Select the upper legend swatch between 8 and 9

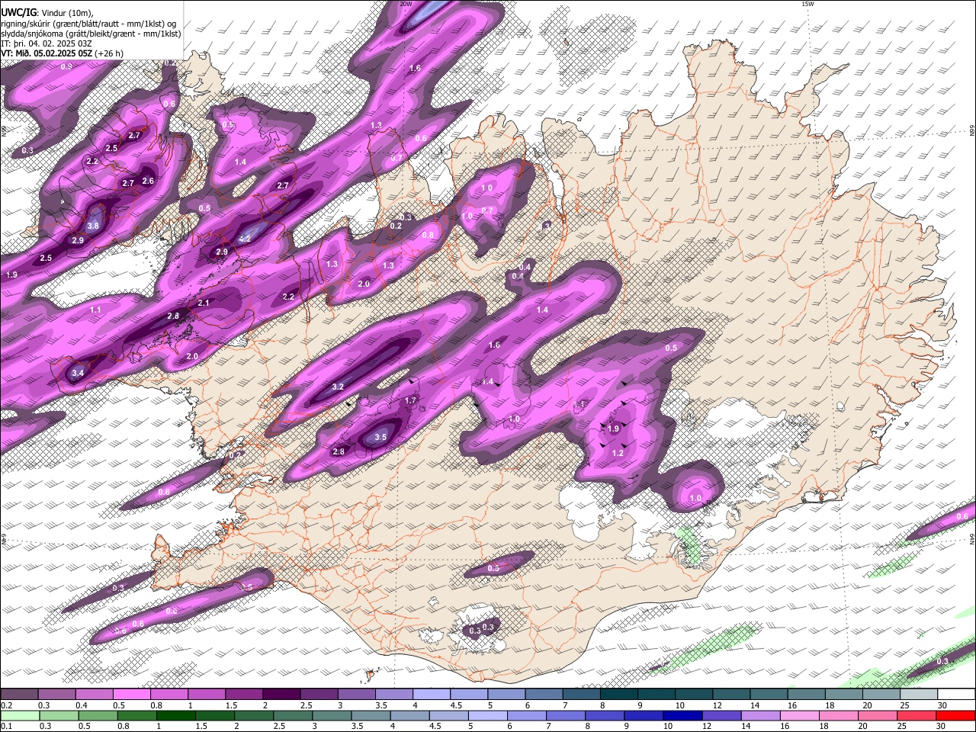click(x=617, y=695)
